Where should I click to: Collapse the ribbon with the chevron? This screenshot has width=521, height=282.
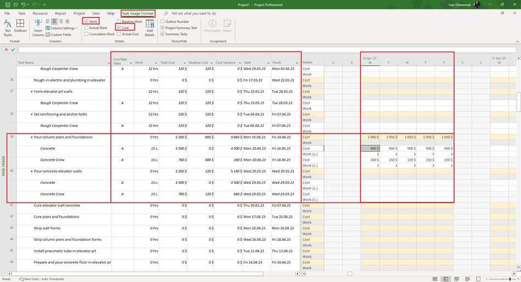point(517,42)
